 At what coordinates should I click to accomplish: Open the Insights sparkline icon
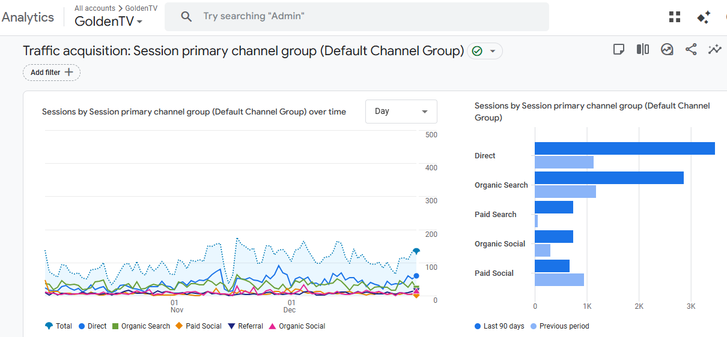point(714,50)
